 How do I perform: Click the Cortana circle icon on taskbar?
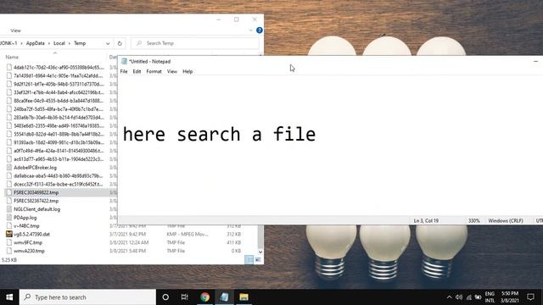pos(165,297)
